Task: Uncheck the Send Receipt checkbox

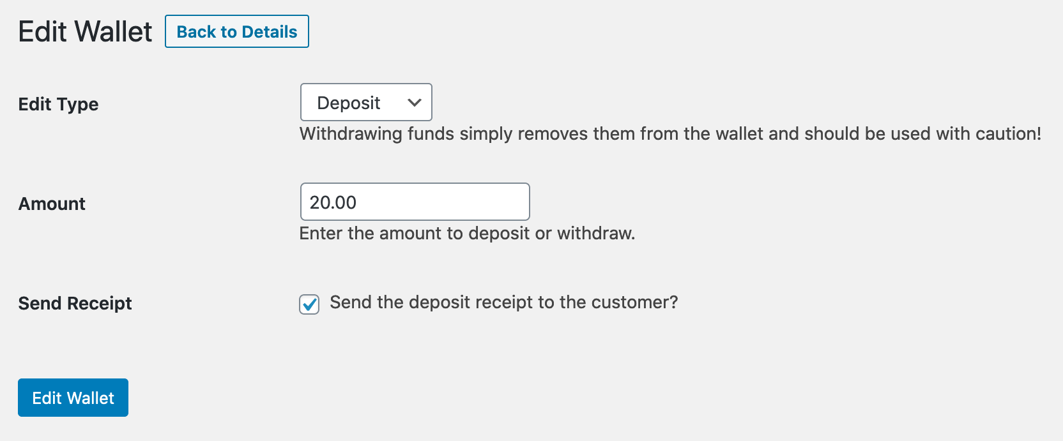Action: tap(309, 304)
